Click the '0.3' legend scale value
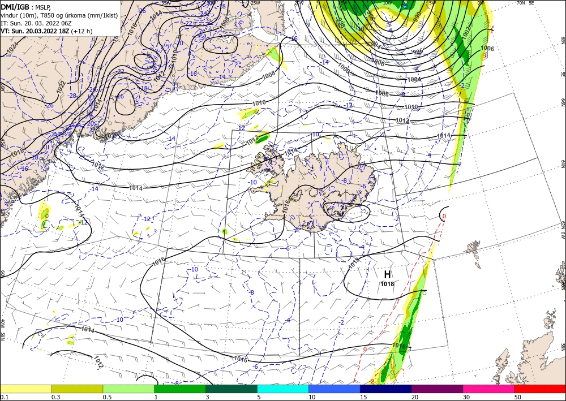This screenshot has width=566, height=401. (55, 397)
